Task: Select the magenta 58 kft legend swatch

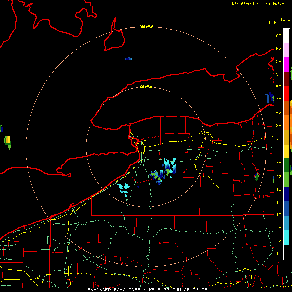Action: [286, 65]
